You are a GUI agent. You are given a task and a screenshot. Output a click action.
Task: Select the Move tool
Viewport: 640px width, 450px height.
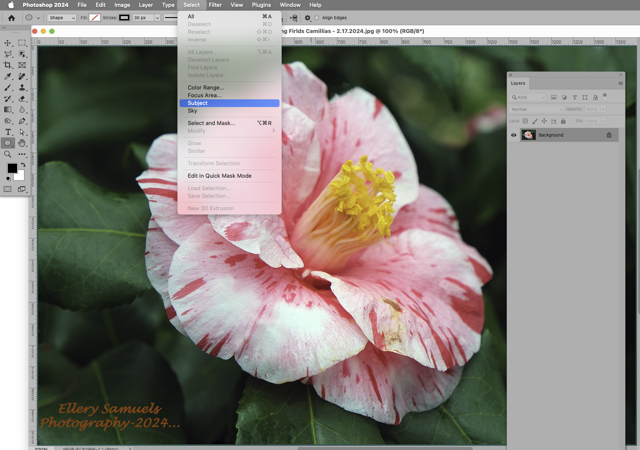coord(7,42)
